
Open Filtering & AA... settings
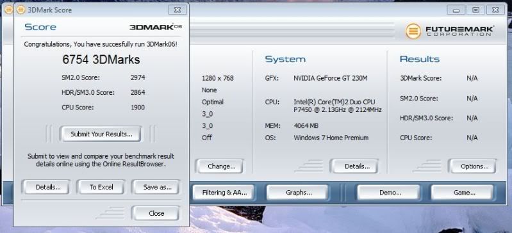[224, 193]
